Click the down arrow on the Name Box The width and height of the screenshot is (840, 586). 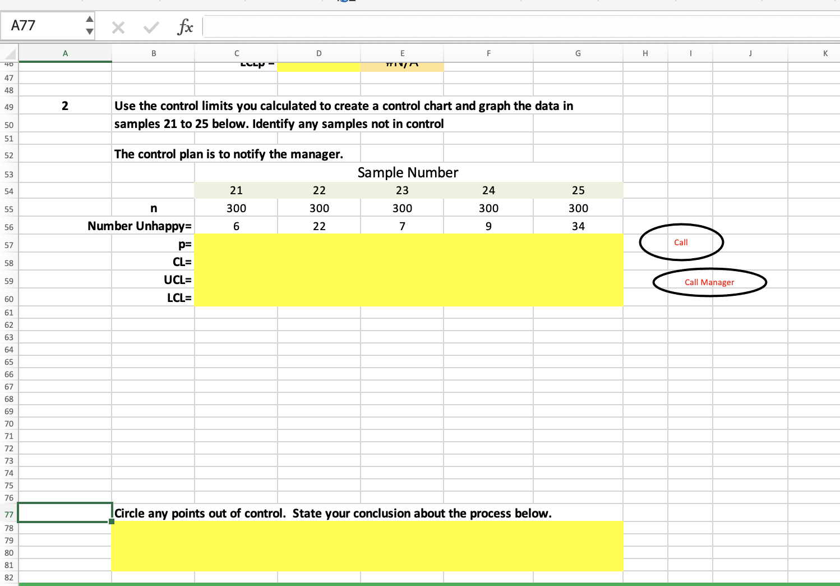(90, 31)
